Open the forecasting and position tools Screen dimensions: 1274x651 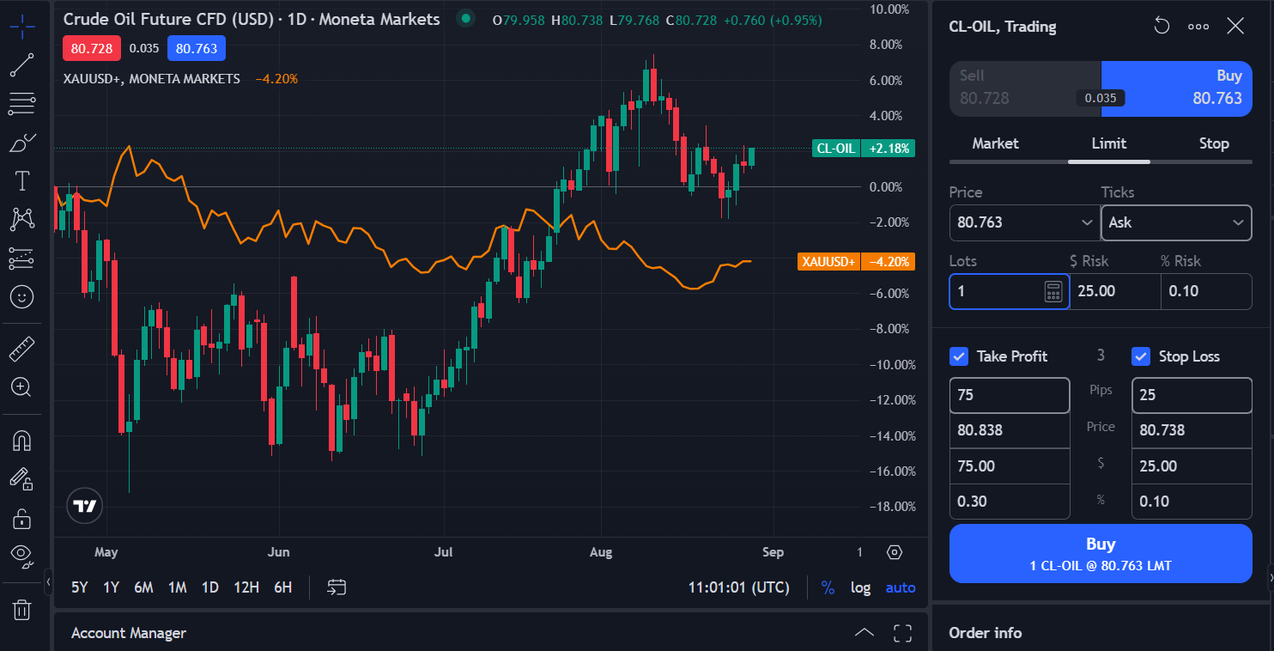click(22, 258)
